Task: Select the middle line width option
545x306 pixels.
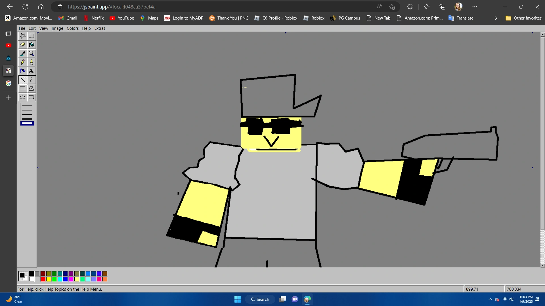Action: [27, 114]
